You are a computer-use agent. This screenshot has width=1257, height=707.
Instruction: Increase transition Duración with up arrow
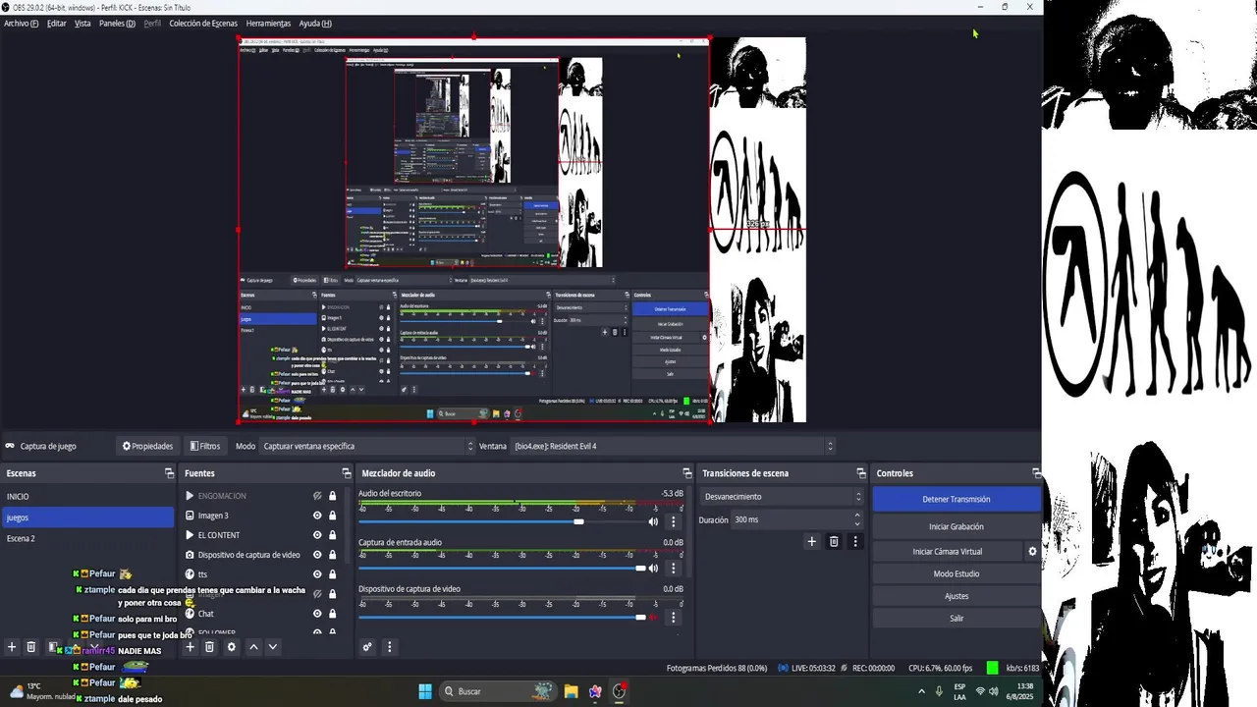pos(856,515)
